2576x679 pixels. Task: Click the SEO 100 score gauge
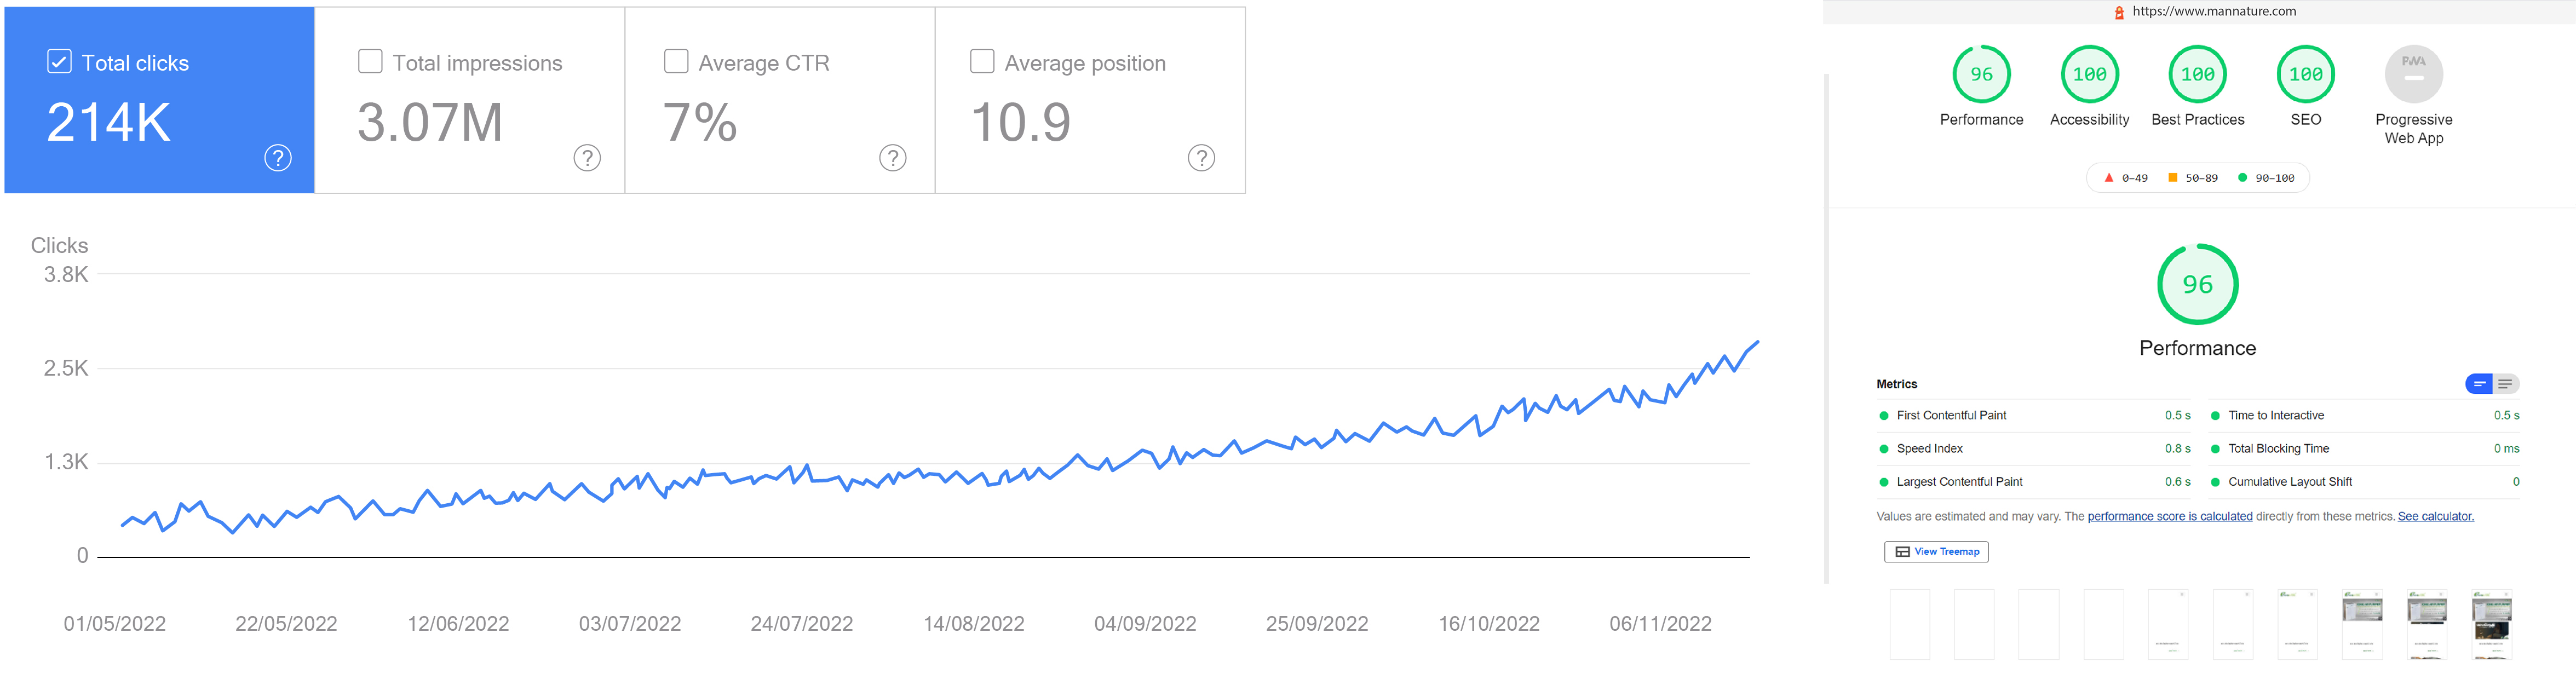coord(2305,74)
